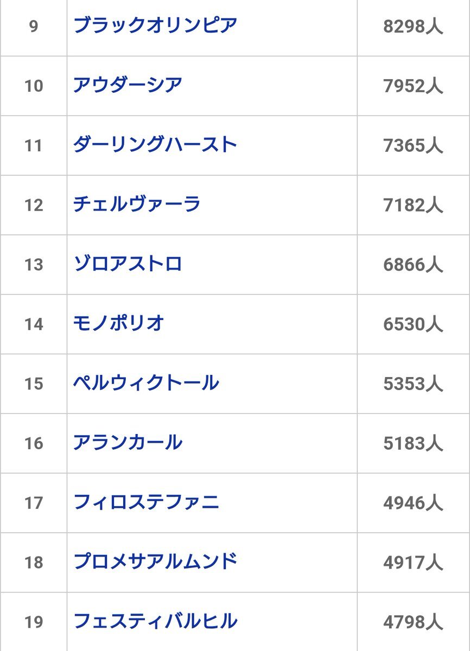Viewport: 470px width, 651px height.
Task: Open the アウダーシア horse link
Action: (x=128, y=85)
